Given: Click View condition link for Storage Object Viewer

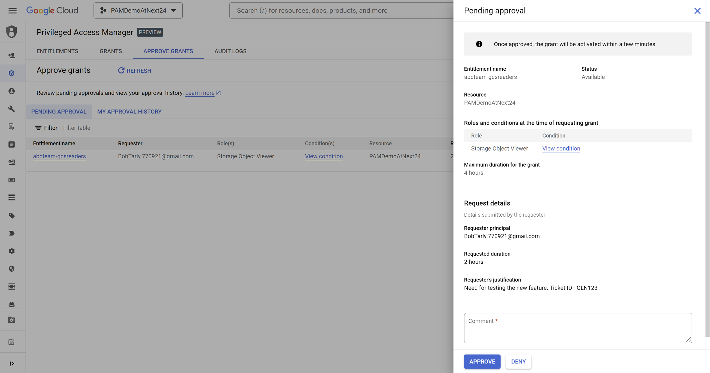Looking at the screenshot, I should (x=561, y=148).
